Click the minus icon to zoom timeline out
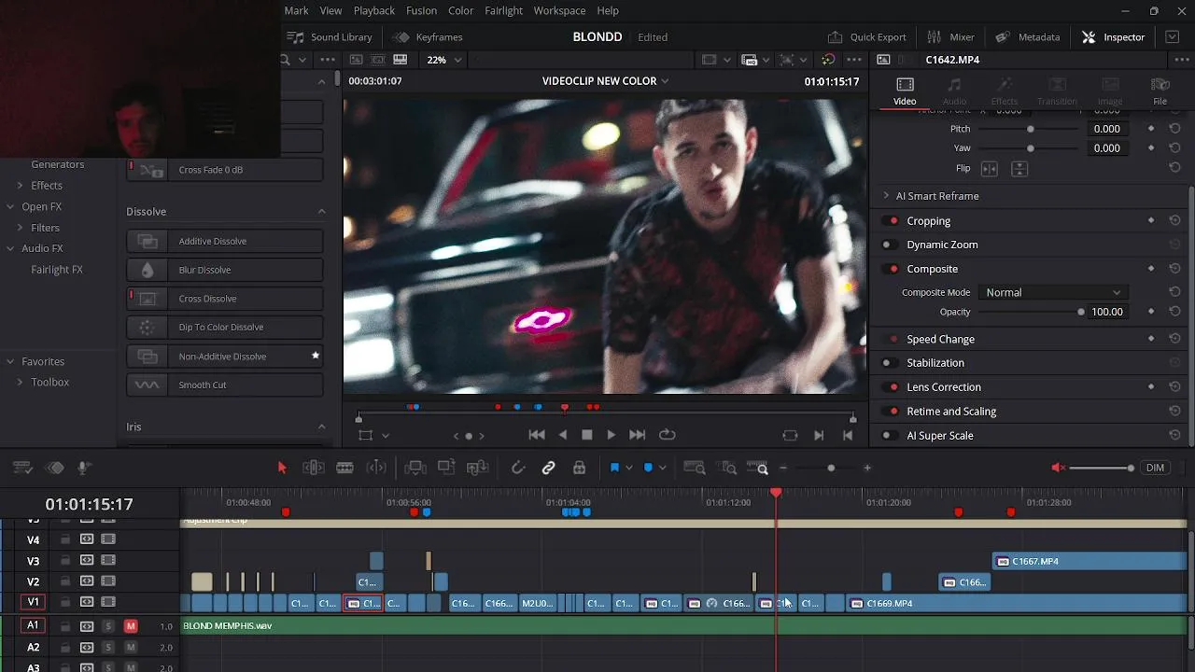This screenshot has height=672, width=1195. coord(783,468)
